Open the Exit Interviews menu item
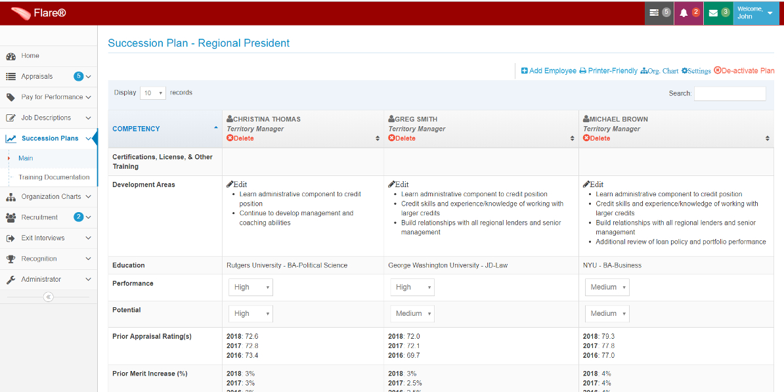 pyautogui.click(x=49, y=238)
